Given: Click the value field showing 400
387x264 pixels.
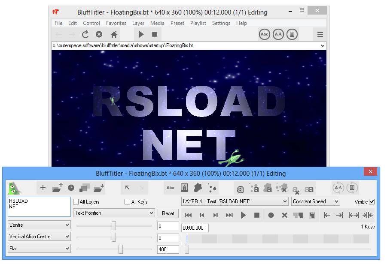Looking at the screenshot, I should [x=168, y=249].
